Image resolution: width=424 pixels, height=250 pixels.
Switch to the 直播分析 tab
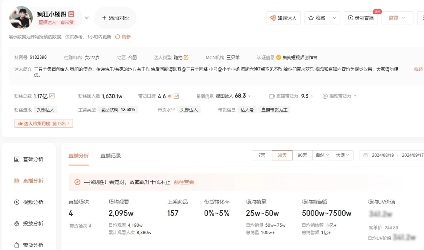click(79, 155)
